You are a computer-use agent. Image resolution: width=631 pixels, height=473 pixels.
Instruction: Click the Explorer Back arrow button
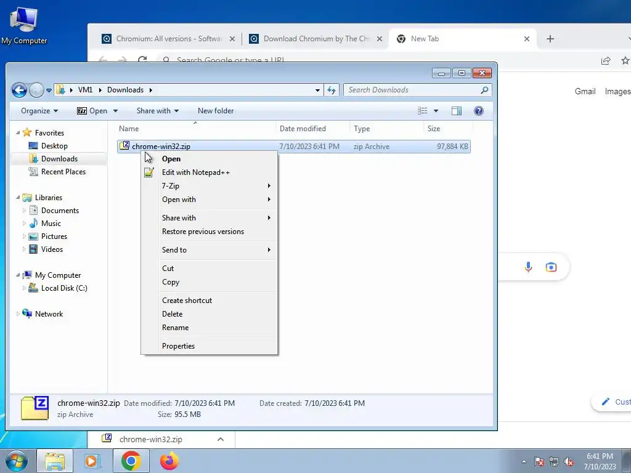coord(19,90)
